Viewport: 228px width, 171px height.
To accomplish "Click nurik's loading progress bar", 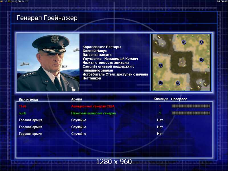I will click(x=191, y=113).
